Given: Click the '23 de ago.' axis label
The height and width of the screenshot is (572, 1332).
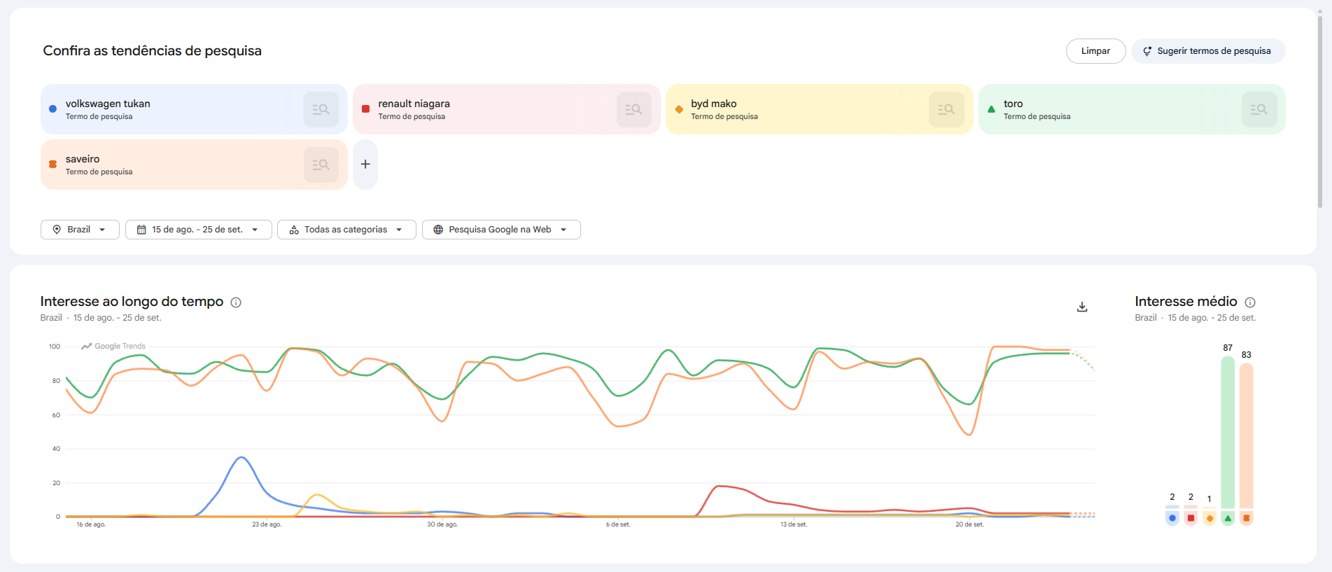Looking at the screenshot, I should (x=267, y=524).
